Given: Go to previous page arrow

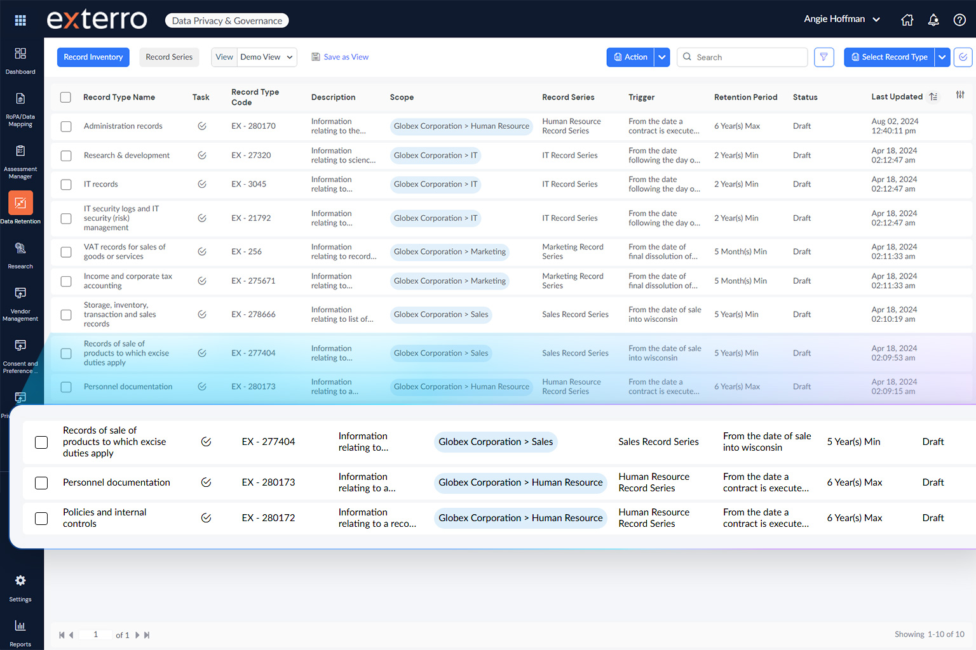Looking at the screenshot, I should click(x=71, y=635).
